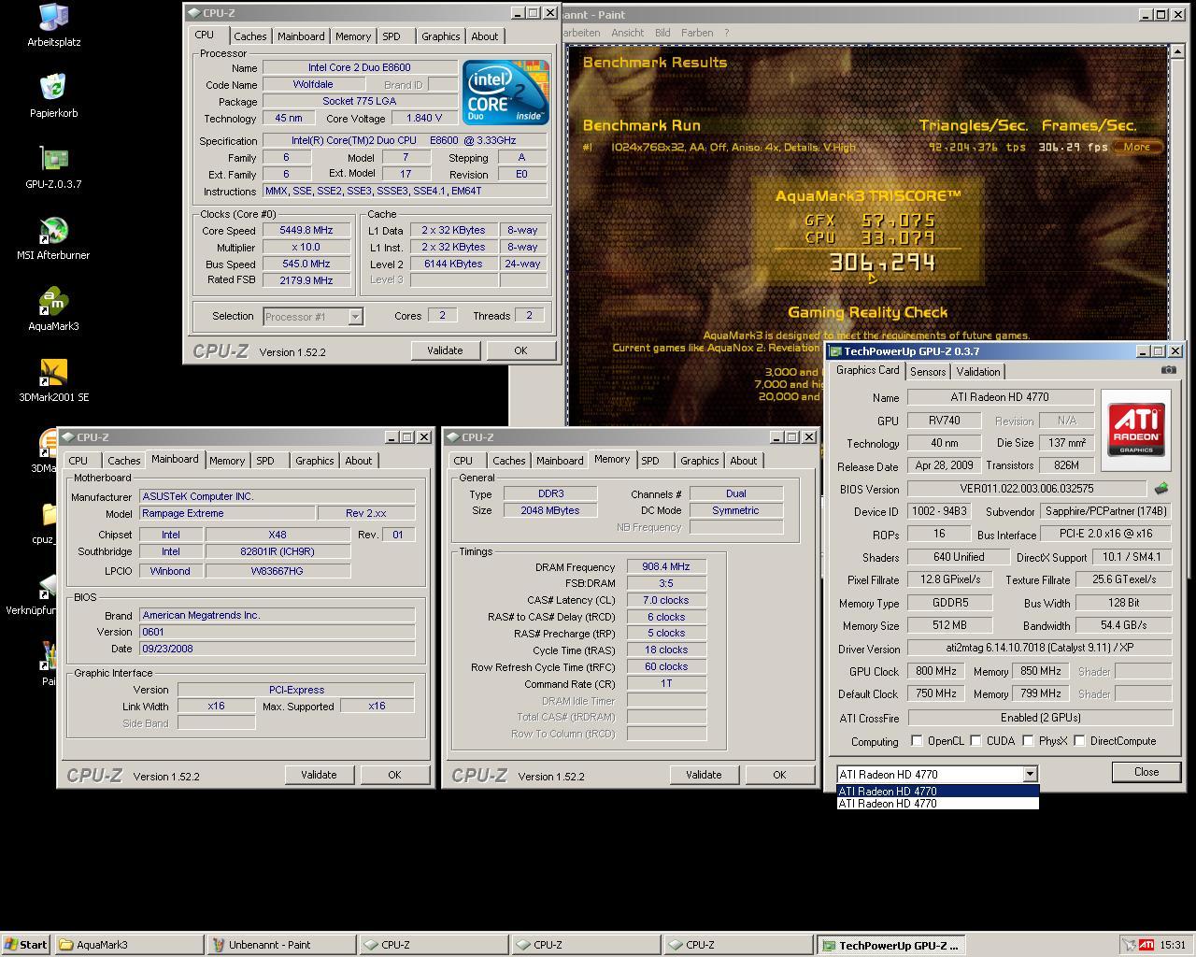Image resolution: width=1196 pixels, height=957 pixels.
Task: Click the ATI tray icon in system tray
Action: click(x=1146, y=945)
